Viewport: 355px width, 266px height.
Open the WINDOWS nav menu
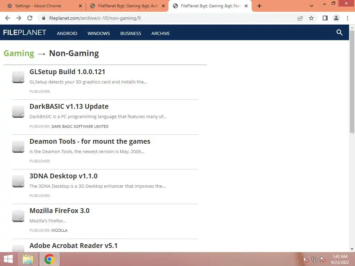pyautogui.click(x=99, y=33)
